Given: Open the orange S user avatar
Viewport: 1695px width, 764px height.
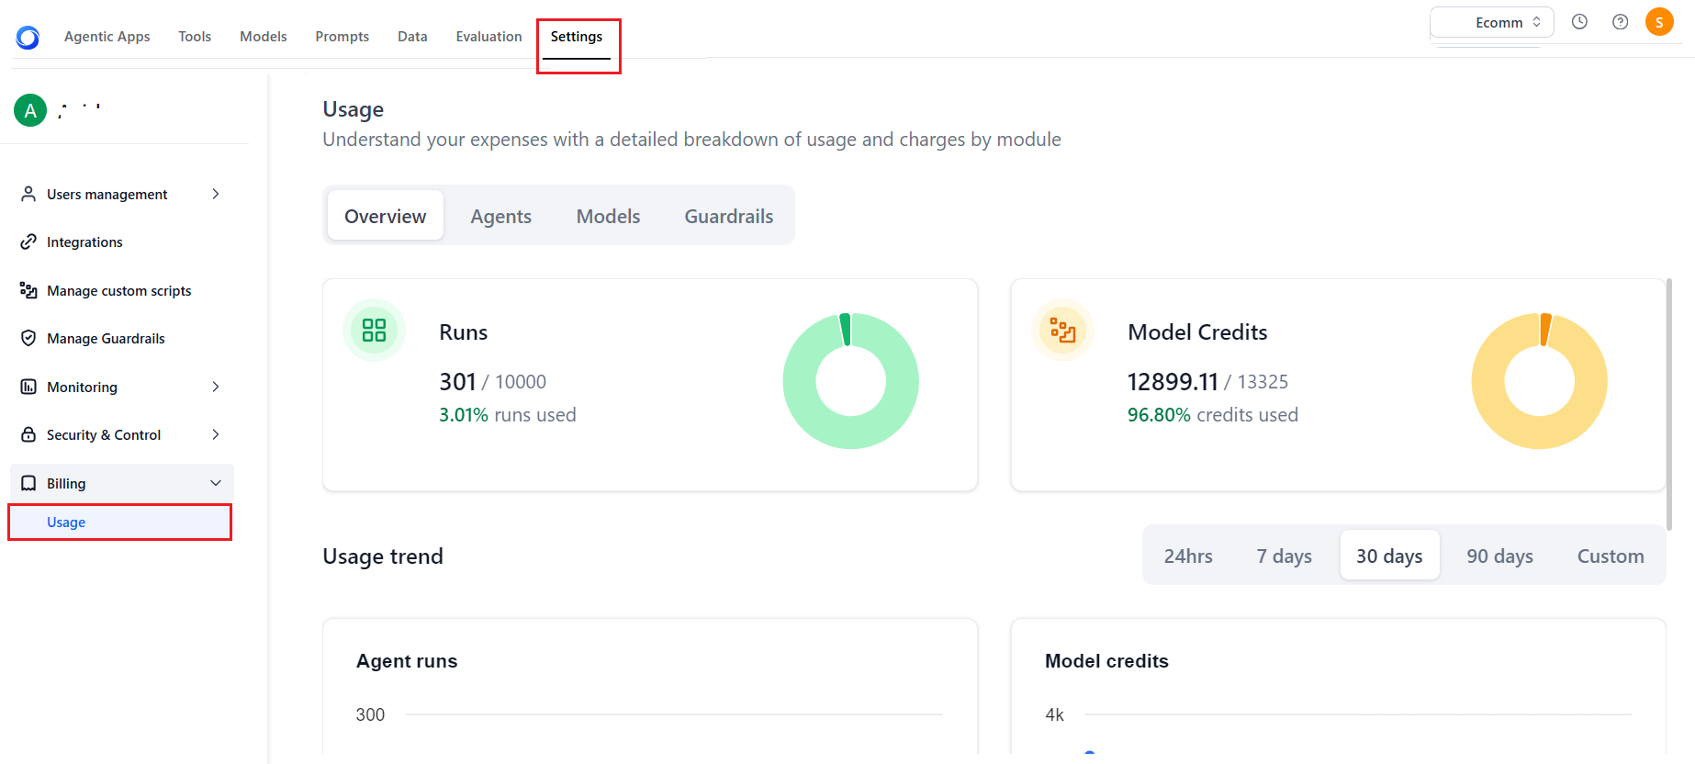Looking at the screenshot, I should coord(1659,22).
